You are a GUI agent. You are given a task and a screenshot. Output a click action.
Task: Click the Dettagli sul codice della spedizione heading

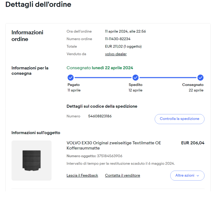click(102, 106)
